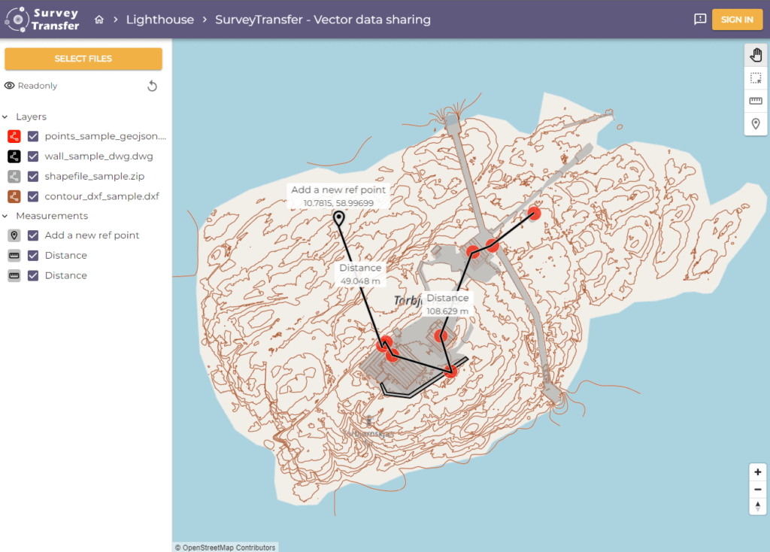Click the black wall_sample_dwg layer icon
The height and width of the screenshot is (552, 770).
coord(13,156)
